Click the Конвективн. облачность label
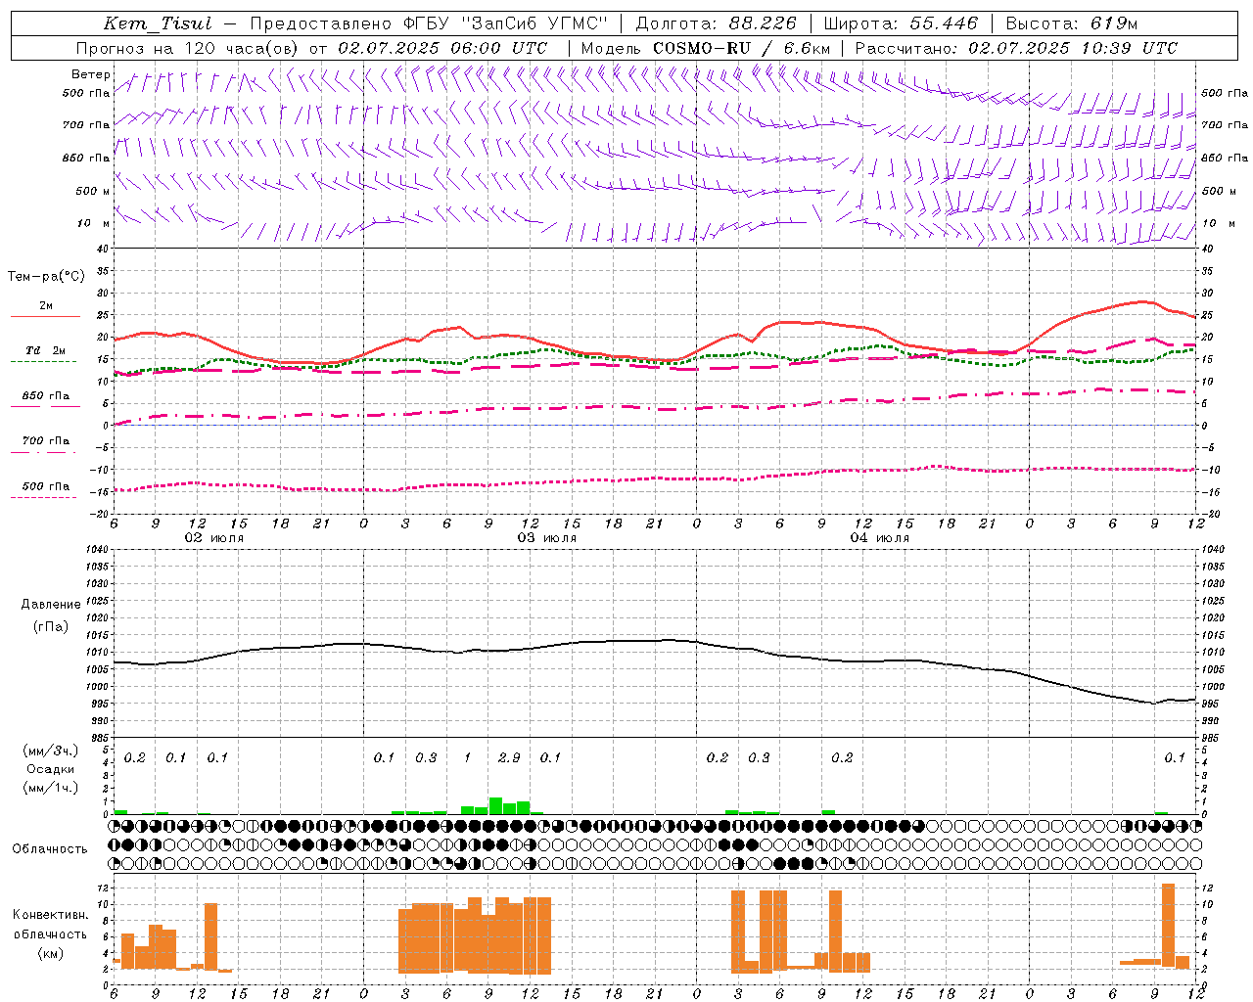 point(50,924)
